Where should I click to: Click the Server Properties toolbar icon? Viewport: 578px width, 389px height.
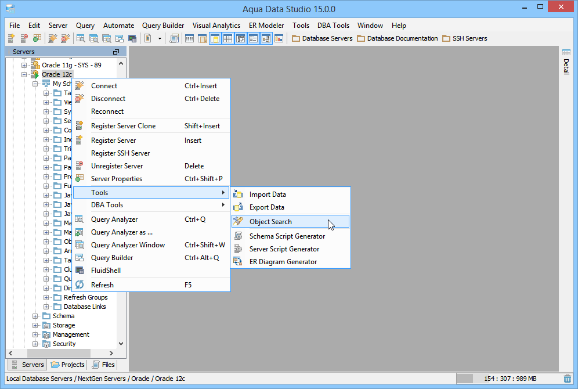pyautogui.click(x=37, y=38)
